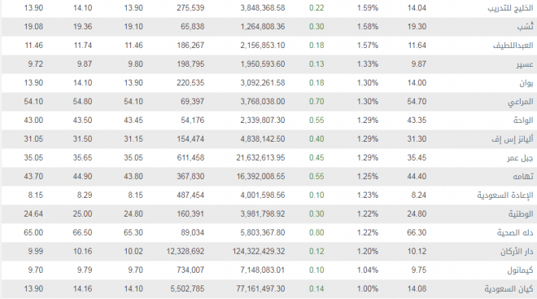Open the الخليج للتدريب company name
537x299 pixels.
(x=510, y=8)
